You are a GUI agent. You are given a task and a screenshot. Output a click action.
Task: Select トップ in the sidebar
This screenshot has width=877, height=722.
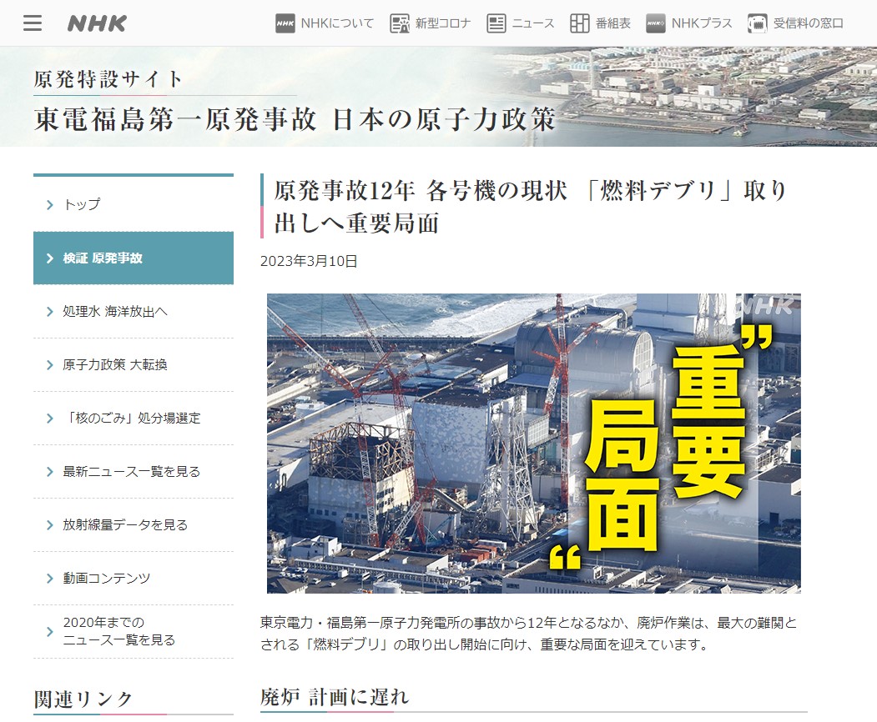coord(134,204)
